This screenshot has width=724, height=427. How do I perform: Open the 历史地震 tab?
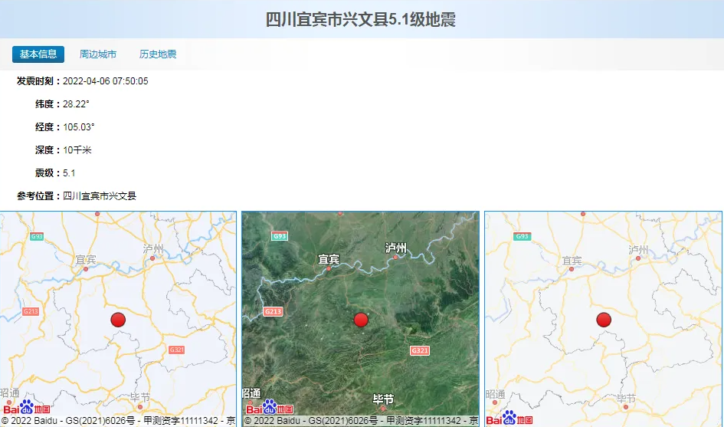point(158,54)
